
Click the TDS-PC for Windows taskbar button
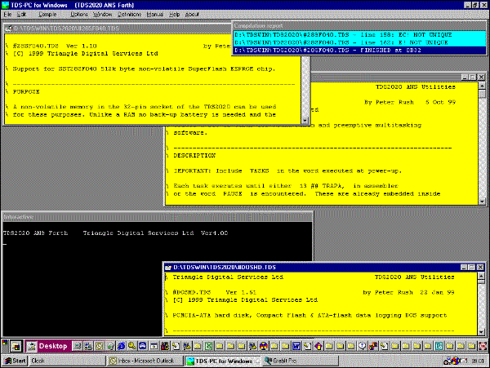click(x=223, y=361)
